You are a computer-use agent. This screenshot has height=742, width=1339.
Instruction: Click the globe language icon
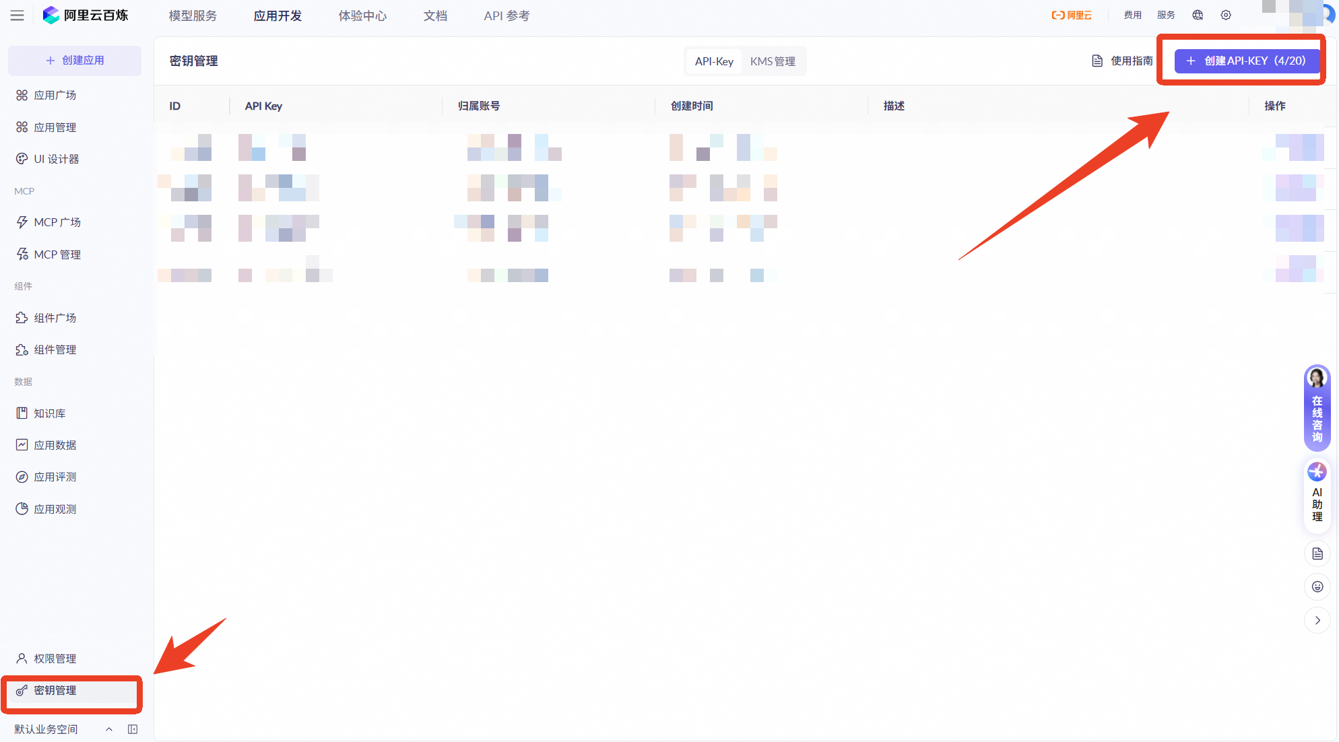pyautogui.click(x=1198, y=15)
